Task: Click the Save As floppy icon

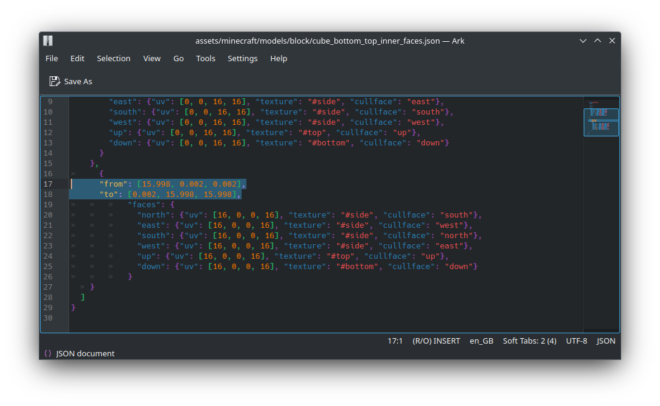Action: (54, 81)
